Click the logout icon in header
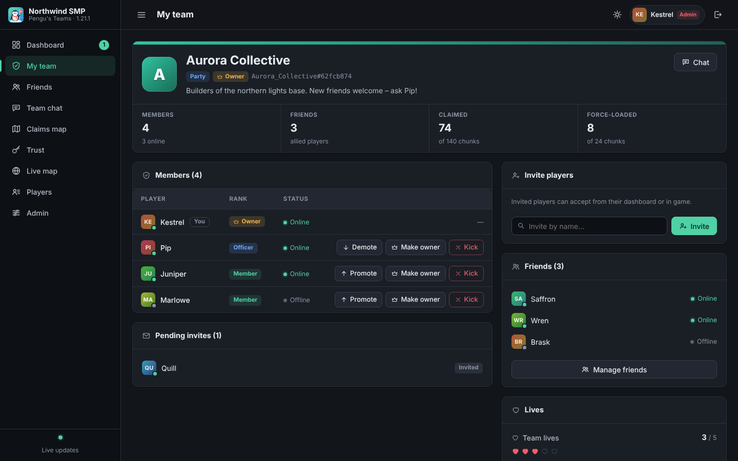The width and height of the screenshot is (738, 461). point(718,15)
